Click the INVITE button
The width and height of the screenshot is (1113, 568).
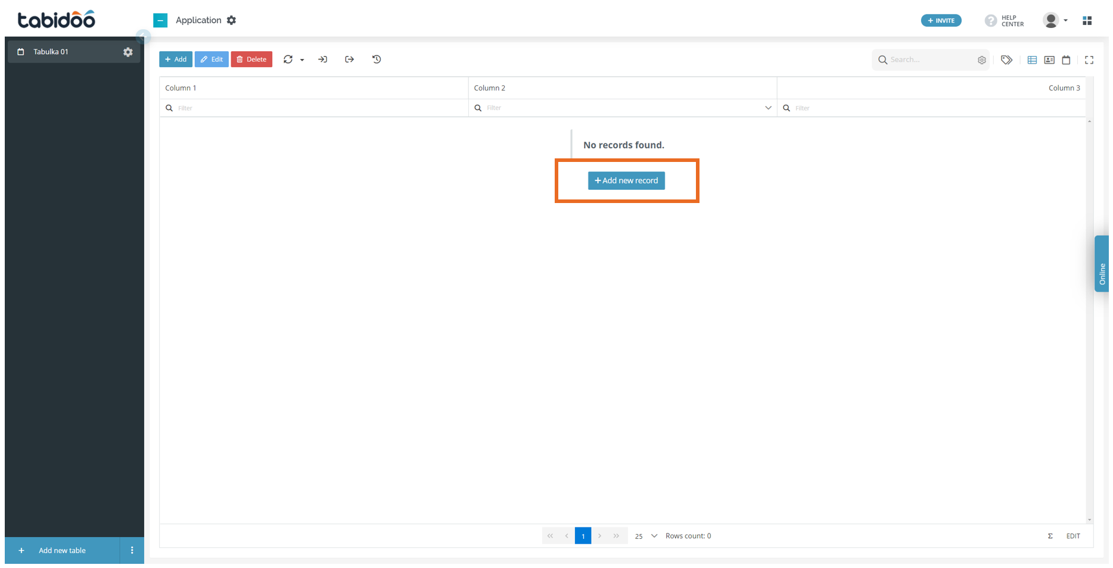click(x=941, y=20)
